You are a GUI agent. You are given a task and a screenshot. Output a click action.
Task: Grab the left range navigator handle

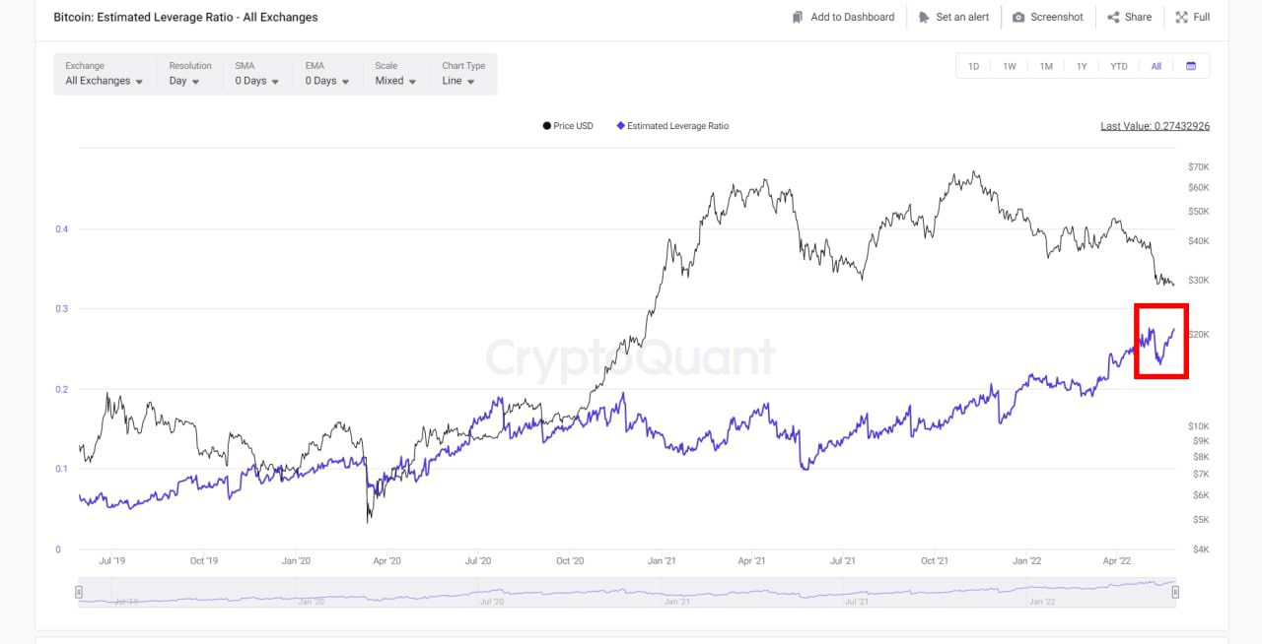(79, 592)
